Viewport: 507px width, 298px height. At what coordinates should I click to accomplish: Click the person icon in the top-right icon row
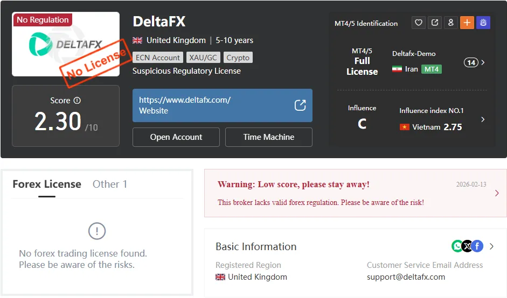[451, 23]
